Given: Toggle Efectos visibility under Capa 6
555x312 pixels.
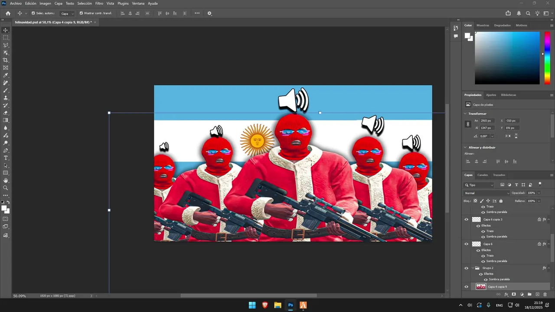Looking at the screenshot, I should pyautogui.click(x=478, y=250).
